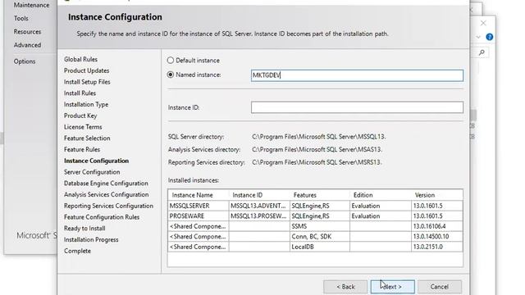Close the background window with X
Image resolution: width=525 pixels, height=295 pixels.
click(483, 23)
